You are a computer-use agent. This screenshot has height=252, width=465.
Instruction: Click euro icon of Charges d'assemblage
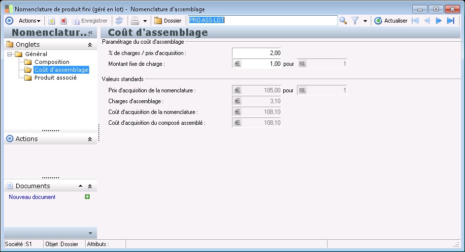tap(237, 101)
